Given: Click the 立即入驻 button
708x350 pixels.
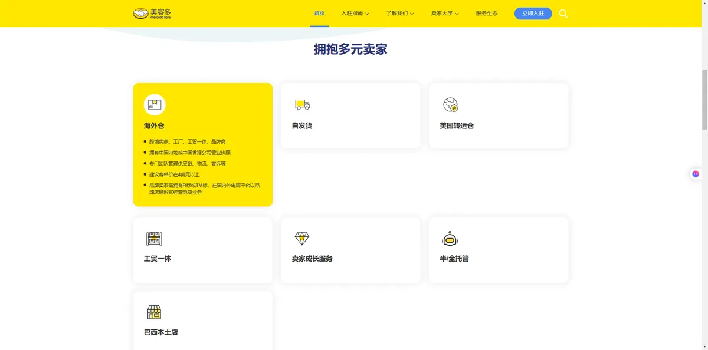Looking at the screenshot, I should [x=533, y=14].
